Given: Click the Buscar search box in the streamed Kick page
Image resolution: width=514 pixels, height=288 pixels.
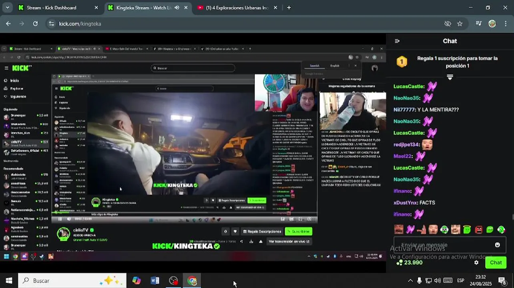Looking at the screenshot, I should point(193,68).
